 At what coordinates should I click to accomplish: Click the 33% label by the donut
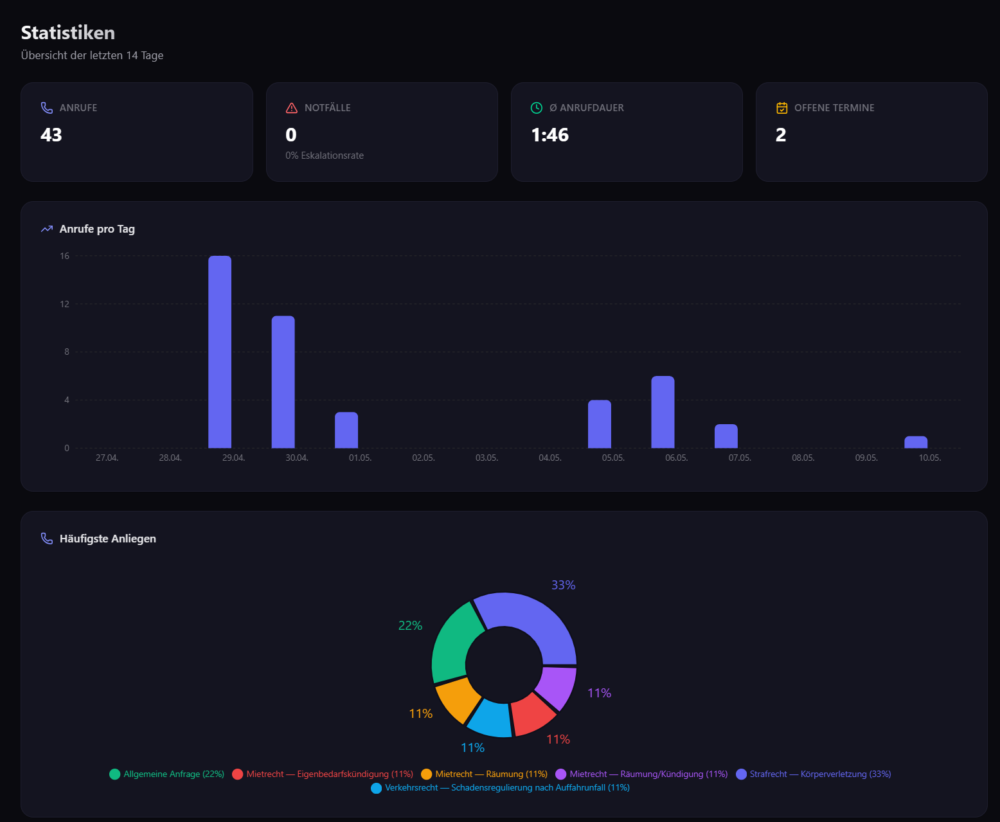coord(564,585)
